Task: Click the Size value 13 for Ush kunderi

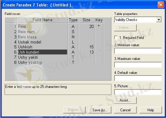Action: coord(91,52)
